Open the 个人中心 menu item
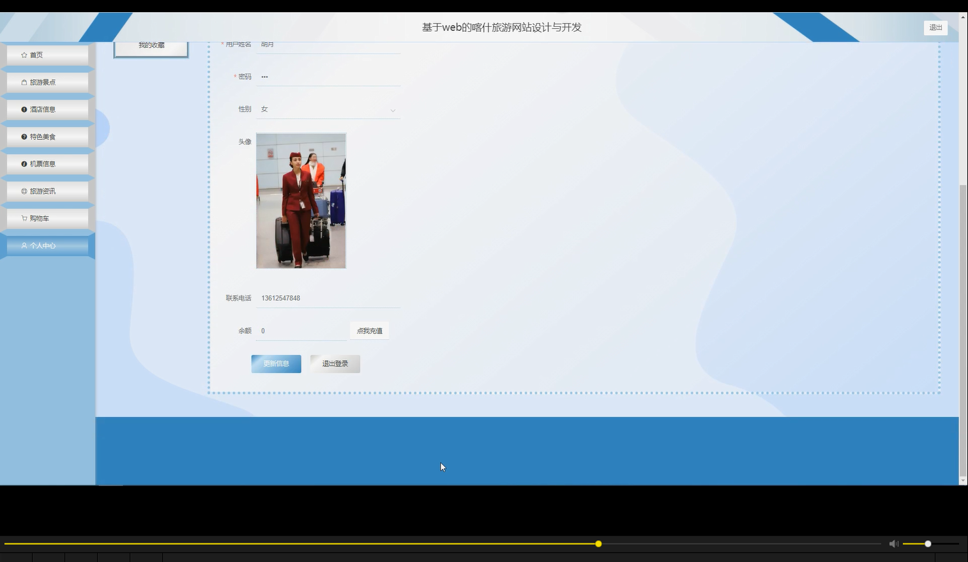Viewport: 968px width, 562px height. point(47,245)
